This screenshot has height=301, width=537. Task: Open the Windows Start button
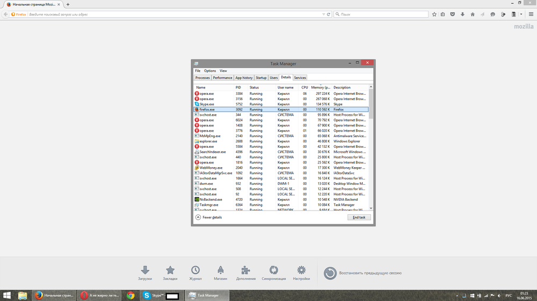pyautogui.click(x=7, y=296)
